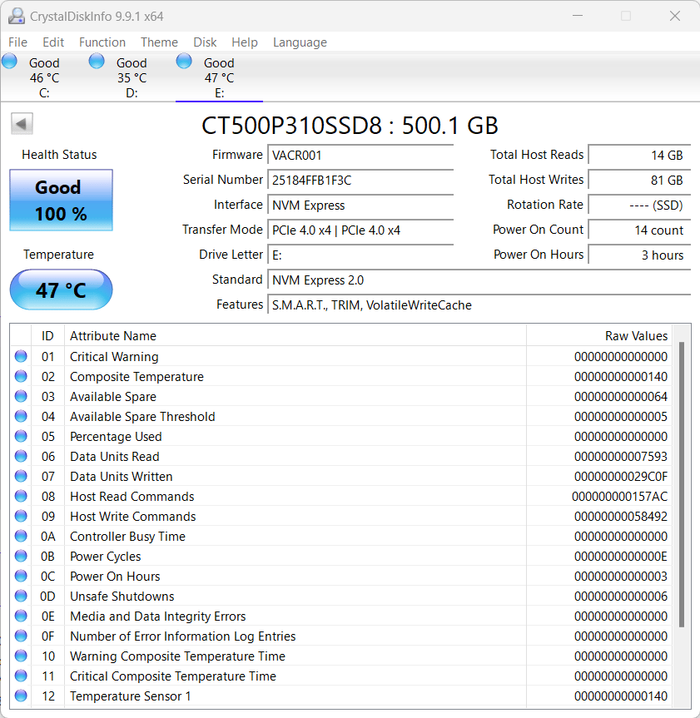Image resolution: width=700 pixels, height=718 pixels.
Task: Click status orb for Host Write Commands
Action: [21, 516]
